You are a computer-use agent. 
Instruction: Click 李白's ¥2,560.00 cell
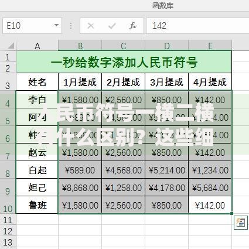click(x=124, y=100)
